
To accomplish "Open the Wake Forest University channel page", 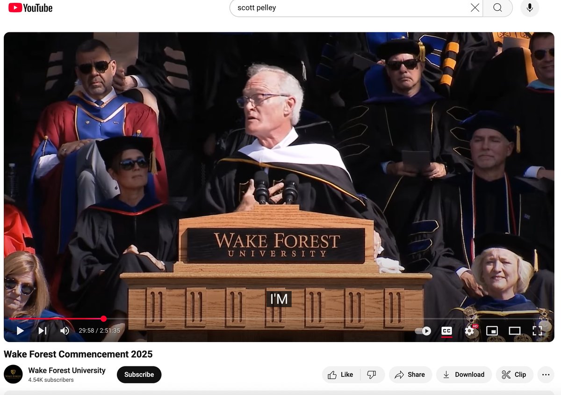I will (67, 370).
